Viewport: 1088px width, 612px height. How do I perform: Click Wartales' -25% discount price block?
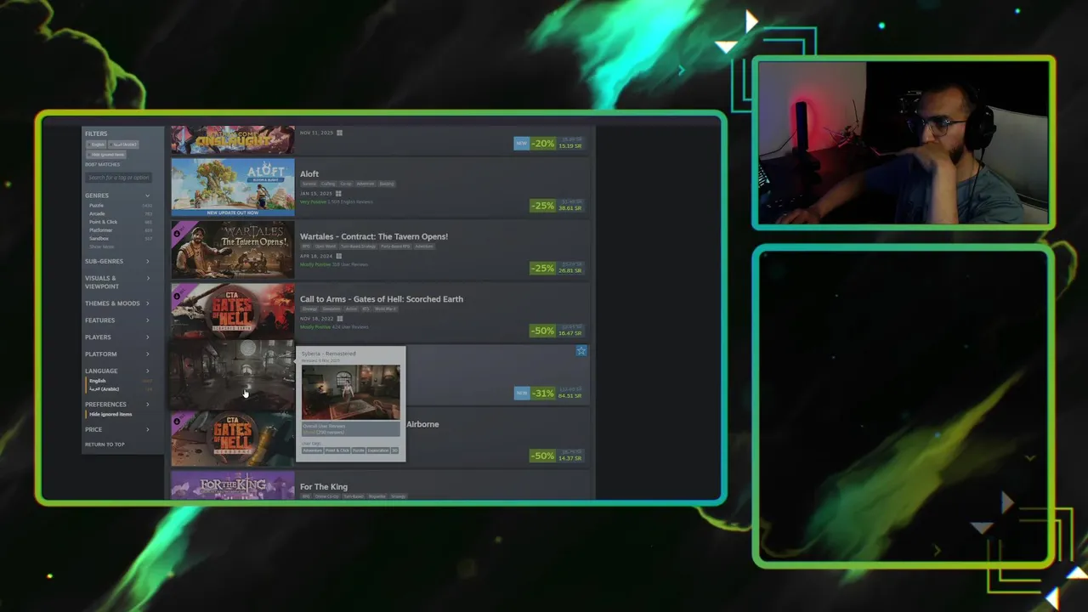(557, 268)
